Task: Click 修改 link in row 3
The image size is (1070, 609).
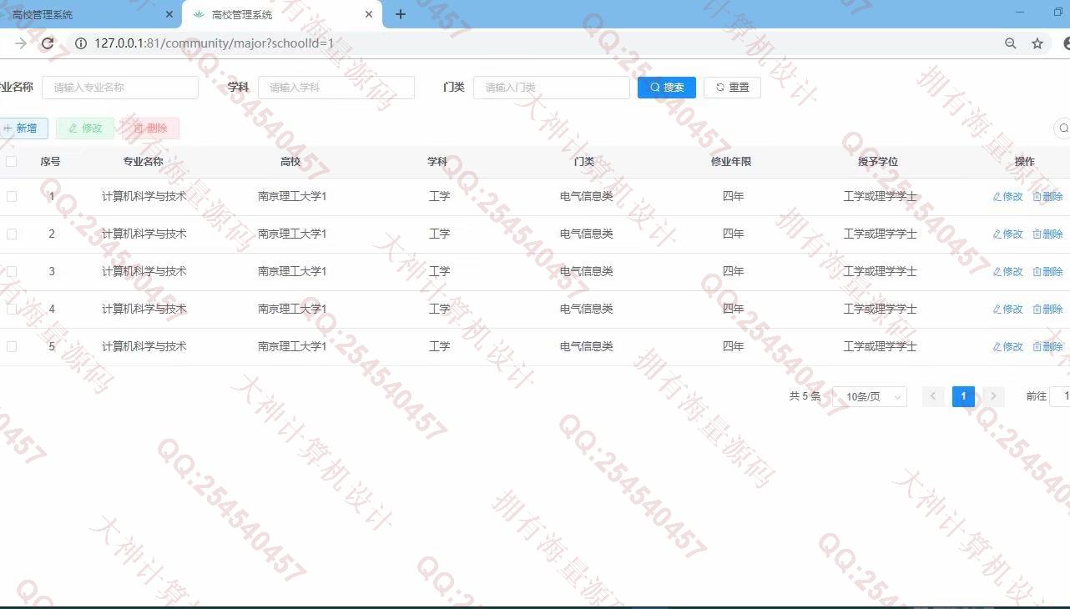Action: (1007, 272)
